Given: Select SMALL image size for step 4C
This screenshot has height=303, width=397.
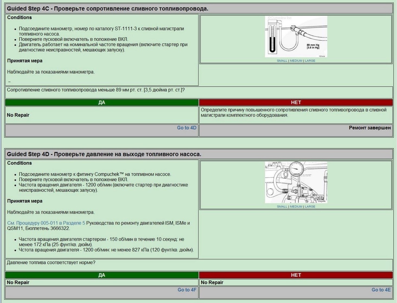Looking at the screenshot, I should coord(282,61).
